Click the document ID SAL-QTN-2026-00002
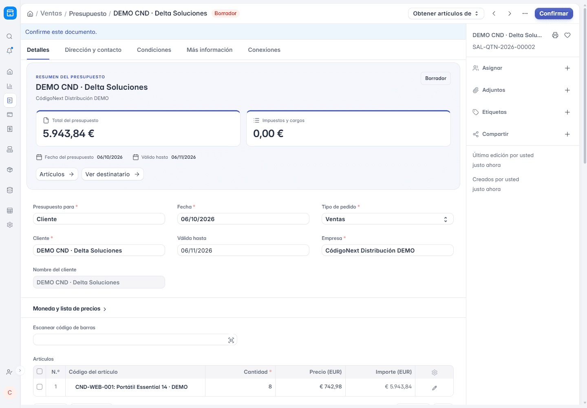587x408 pixels. (504, 47)
